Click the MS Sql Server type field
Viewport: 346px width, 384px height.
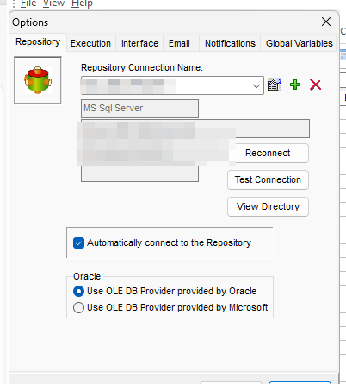139,109
